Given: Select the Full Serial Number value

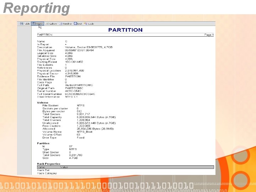Looking at the screenshot, I should [x=80, y=94].
